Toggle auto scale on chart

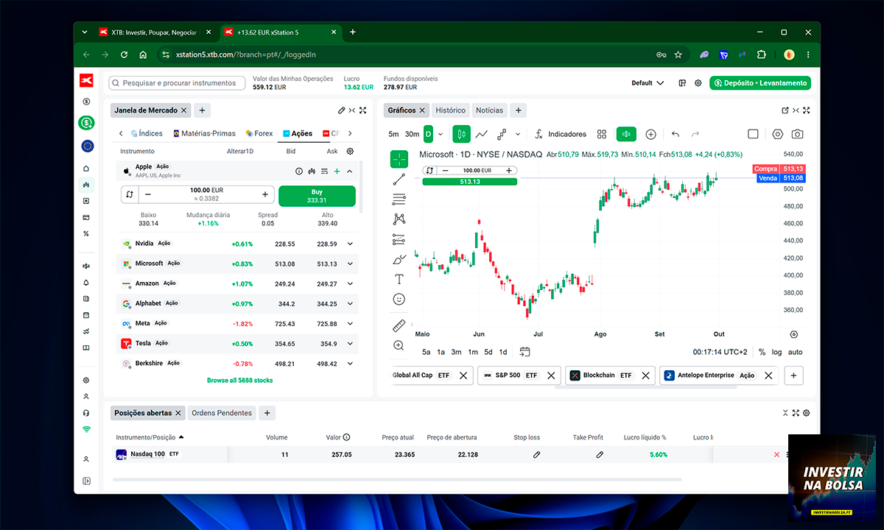coord(795,352)
